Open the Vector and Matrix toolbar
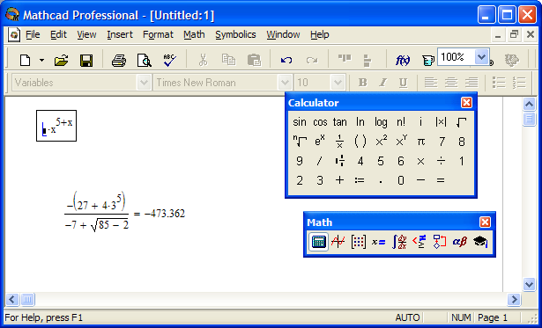 (359, 242)
